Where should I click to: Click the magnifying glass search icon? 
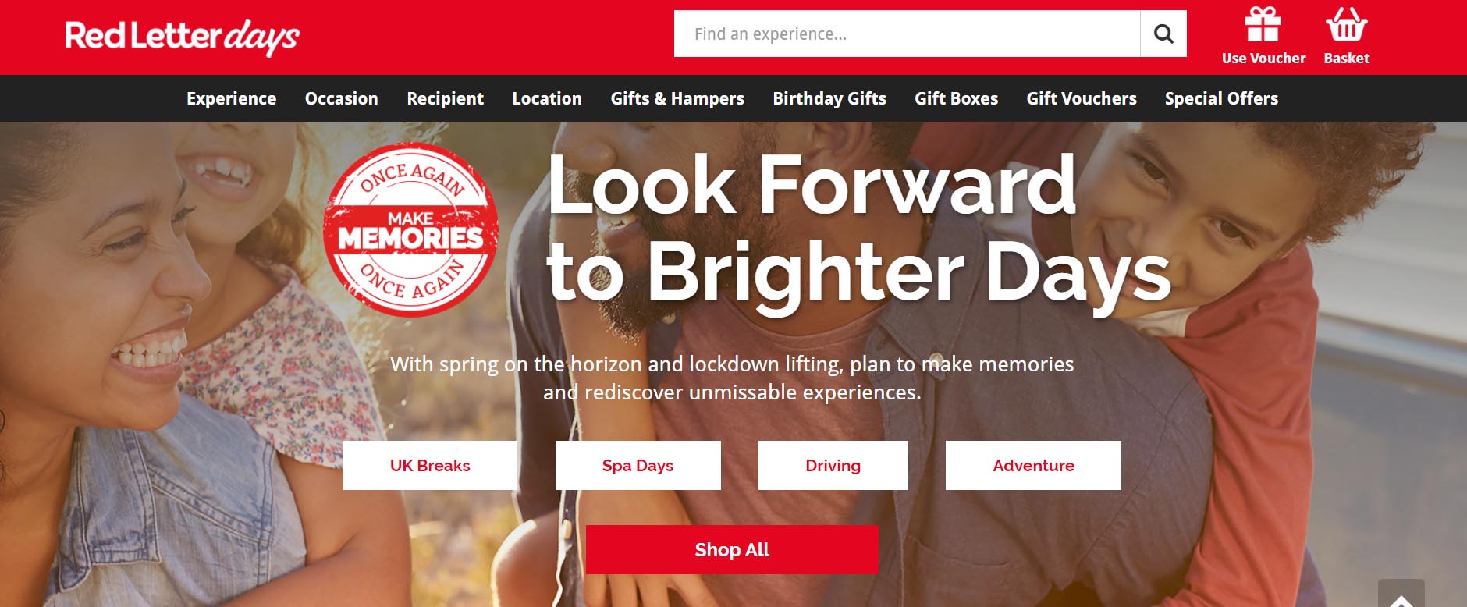[x=1163, y=34]
